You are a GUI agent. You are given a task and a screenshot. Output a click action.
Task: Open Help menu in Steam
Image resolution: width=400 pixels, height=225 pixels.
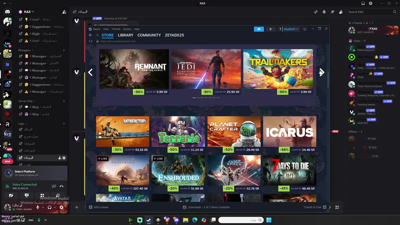(137, 29)
